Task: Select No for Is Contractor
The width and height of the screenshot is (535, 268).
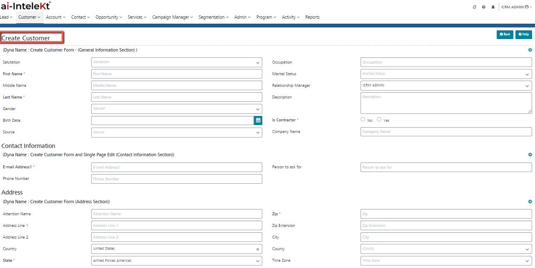Action: pyautogui.click(x=363, y=119)
